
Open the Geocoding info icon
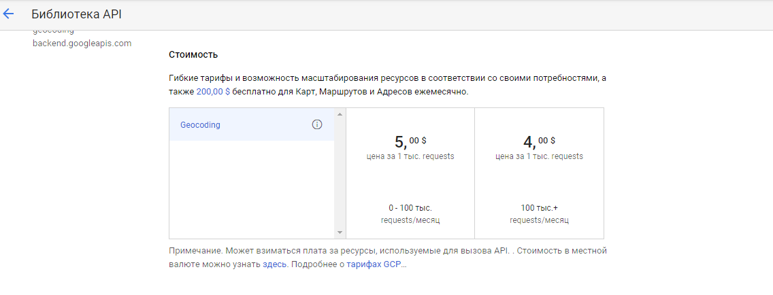point(317,124)
